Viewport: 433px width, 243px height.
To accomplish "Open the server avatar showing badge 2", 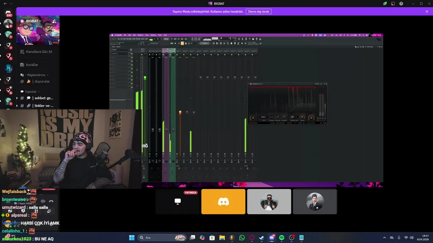I will click(8, 24).
